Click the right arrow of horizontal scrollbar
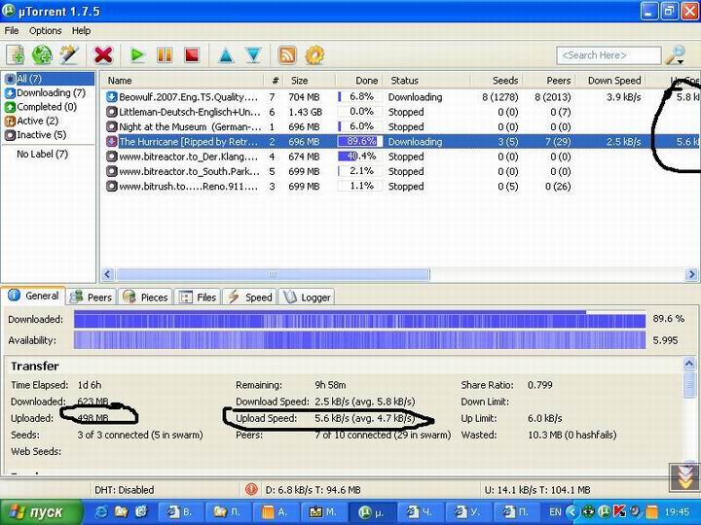This screenshot has width=701, height=525. [691, 274]
